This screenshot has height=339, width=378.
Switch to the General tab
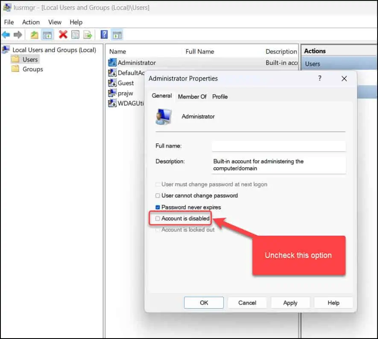pos(162,96)
